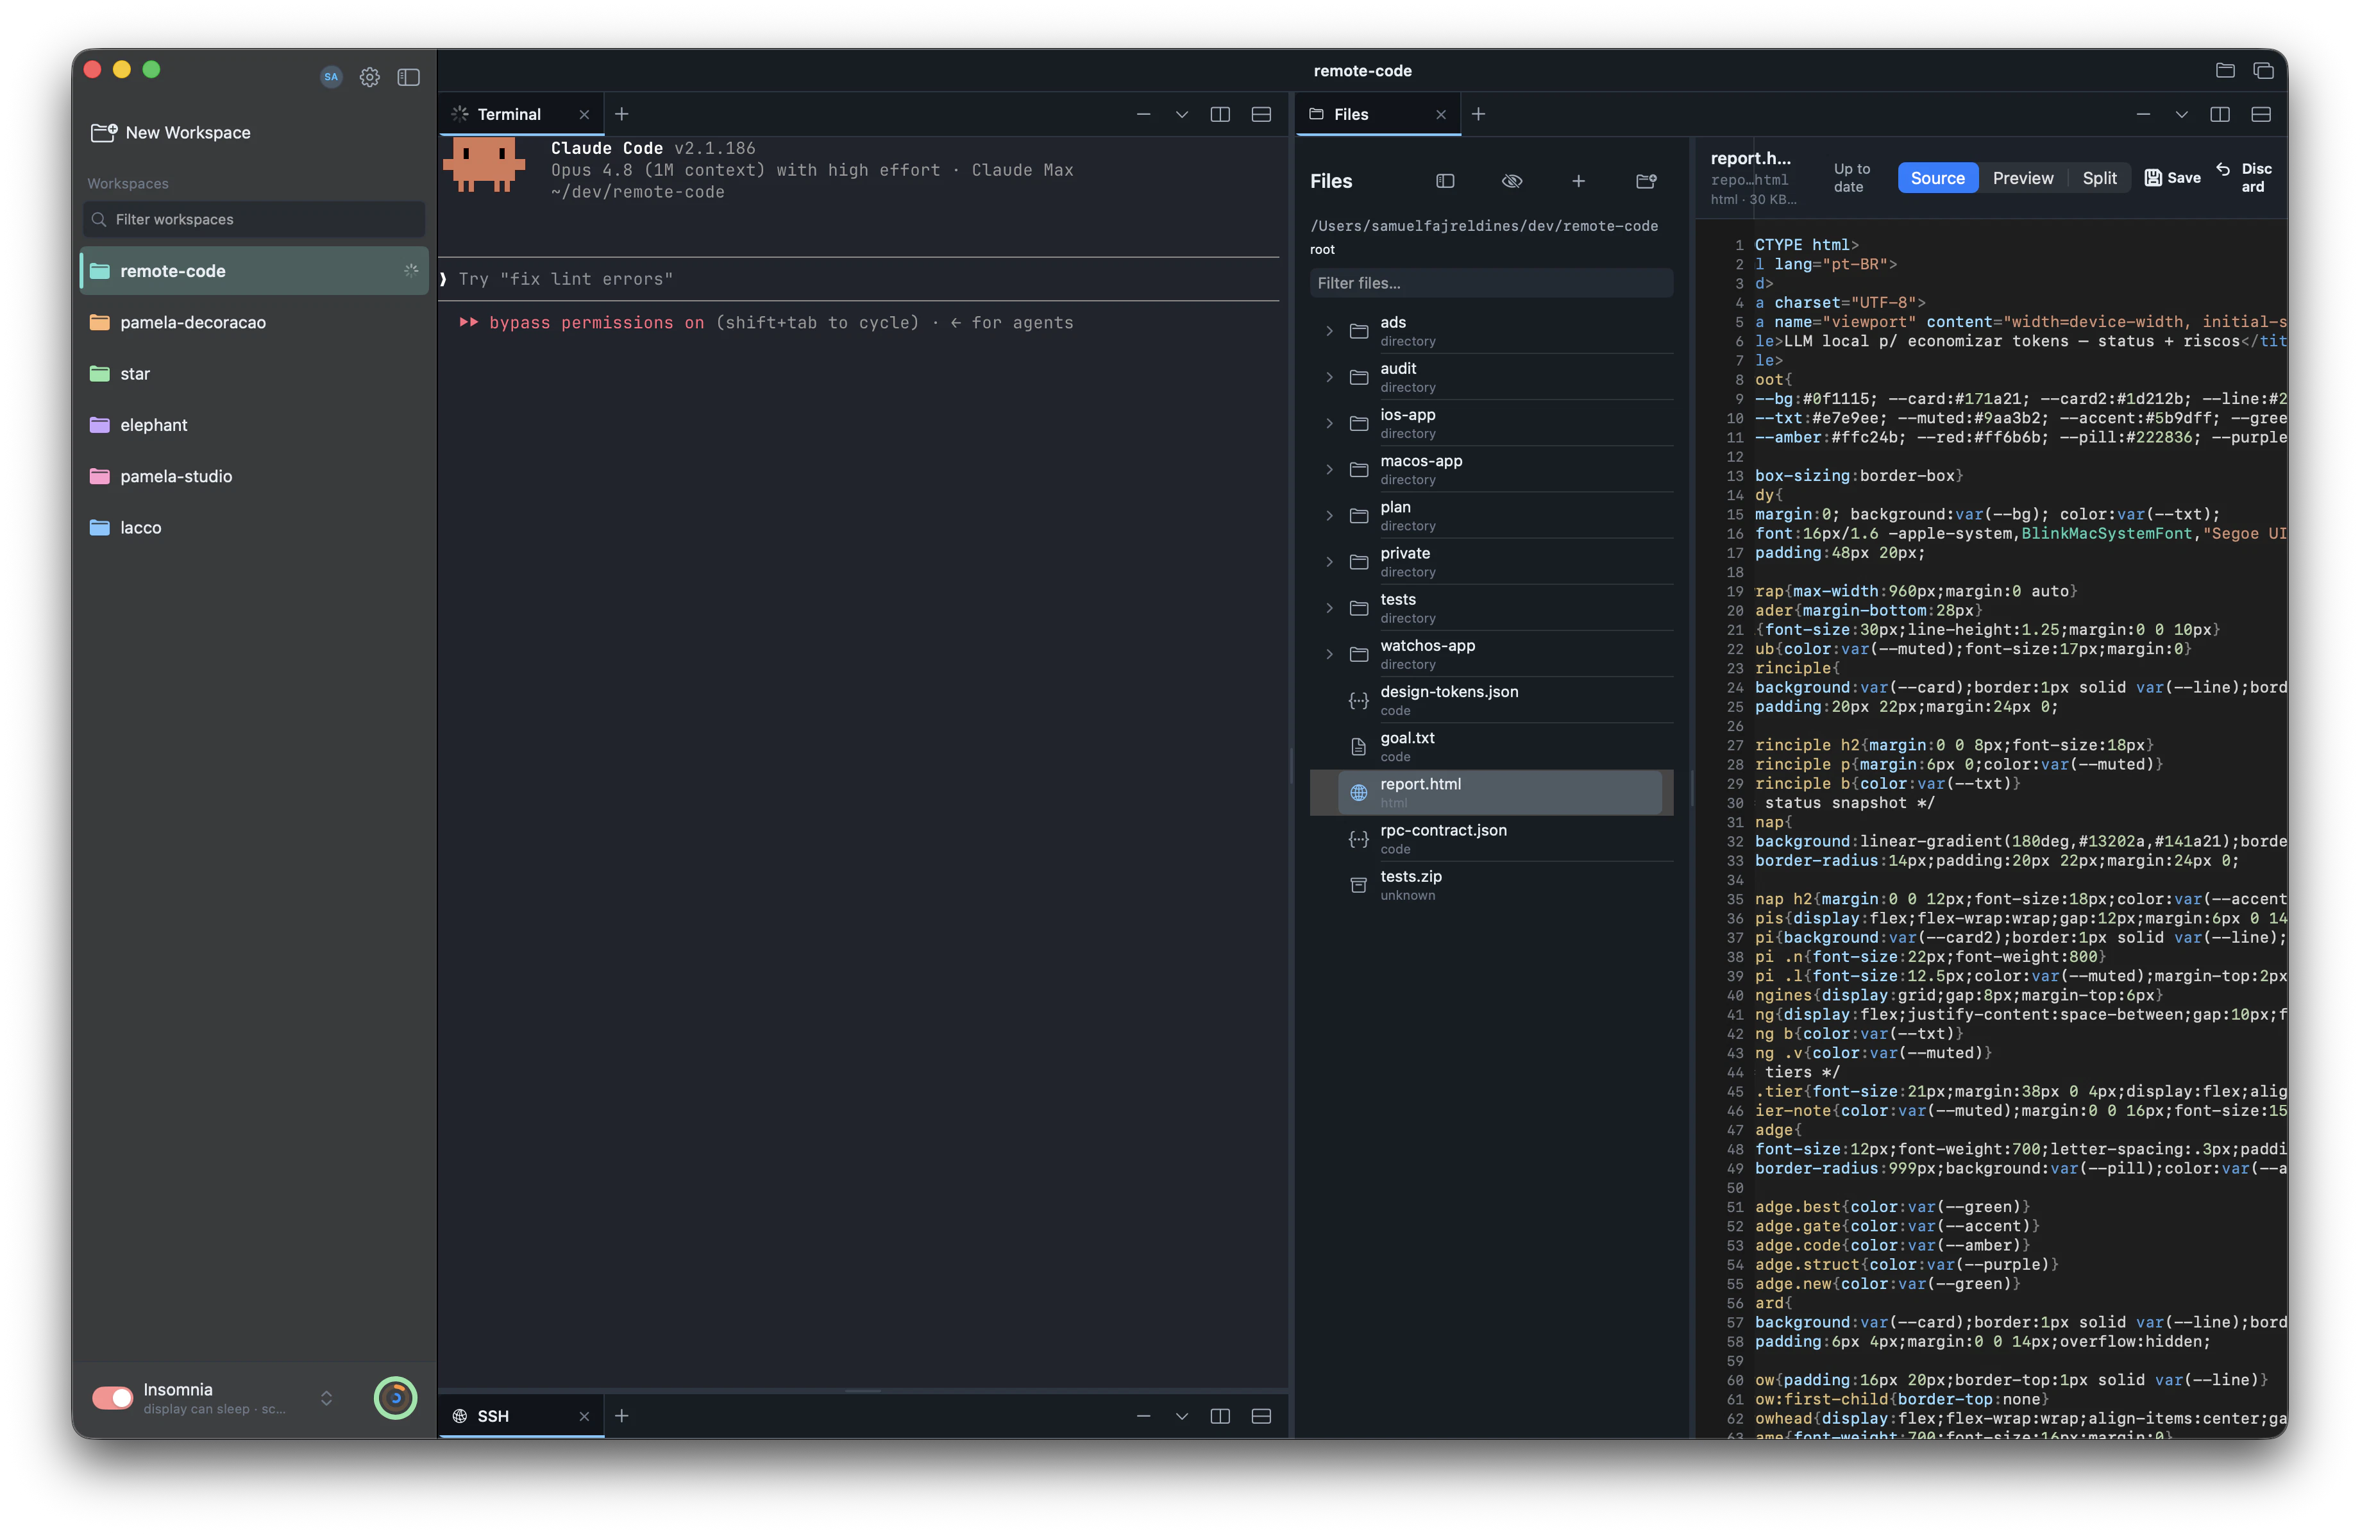Open design-tokens.json in the file list
Screen dimensions: 2360x1534
(x=1492, y=700)
